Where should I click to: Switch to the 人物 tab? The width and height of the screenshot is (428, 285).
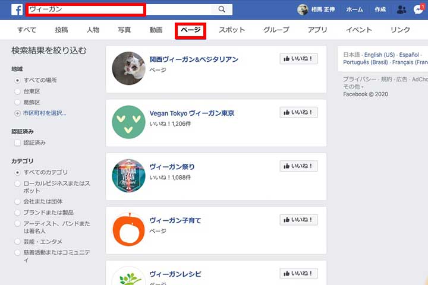93,30
